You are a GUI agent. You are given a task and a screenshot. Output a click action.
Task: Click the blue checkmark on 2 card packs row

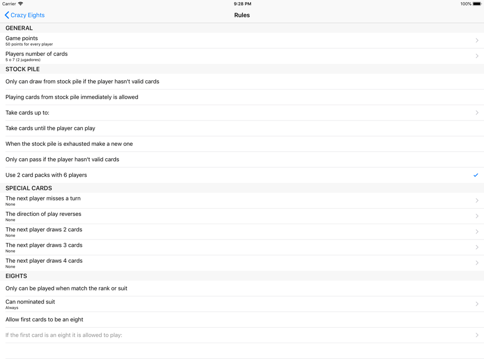point(476,175)
